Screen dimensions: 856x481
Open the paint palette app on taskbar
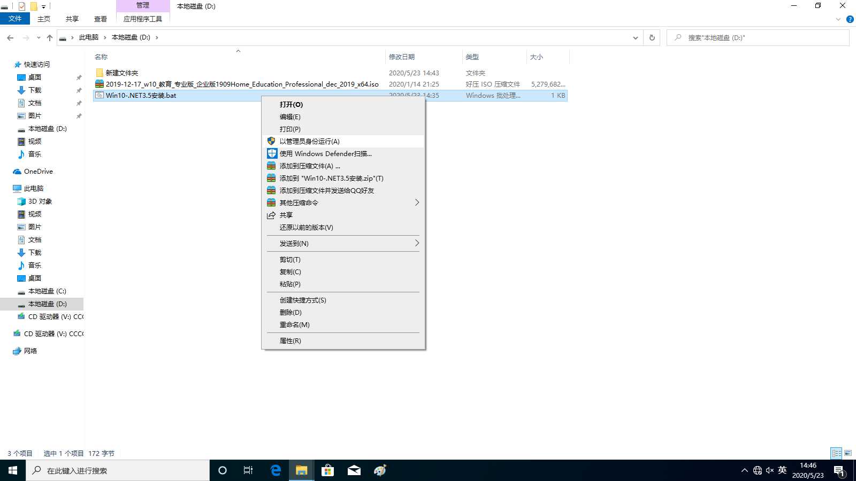380,470
